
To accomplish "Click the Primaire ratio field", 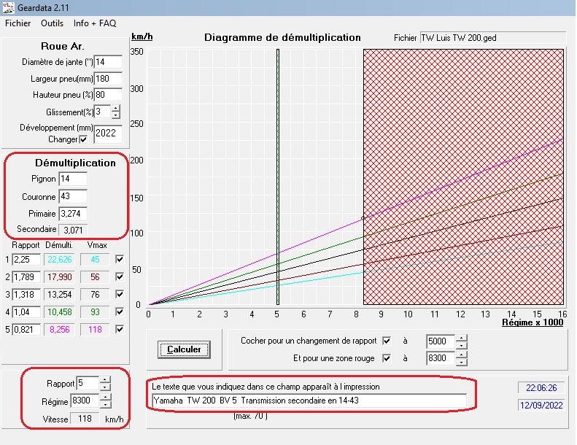I will [x=73, y=214].
